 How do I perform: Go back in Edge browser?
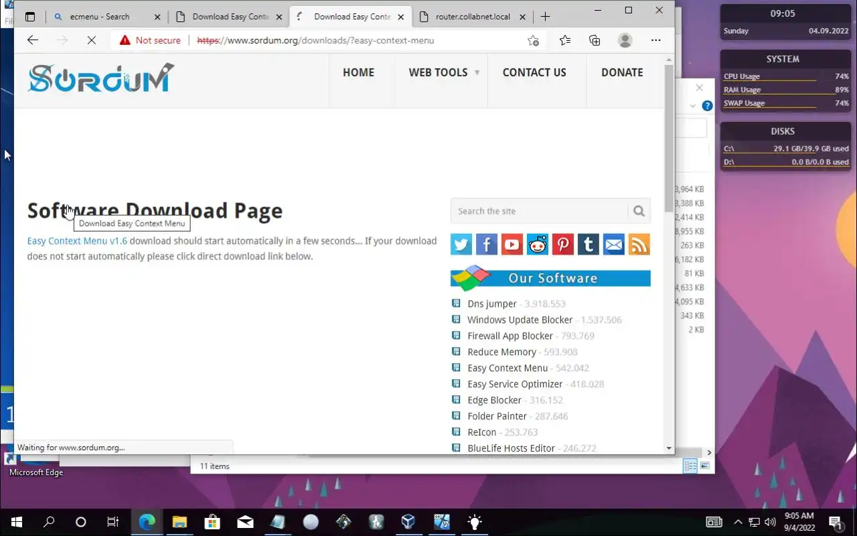[33, 40]
